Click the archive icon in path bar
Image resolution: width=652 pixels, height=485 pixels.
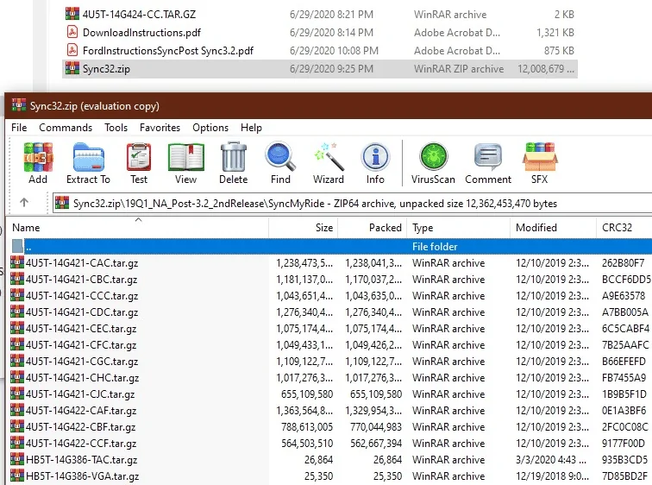[62, 203]
